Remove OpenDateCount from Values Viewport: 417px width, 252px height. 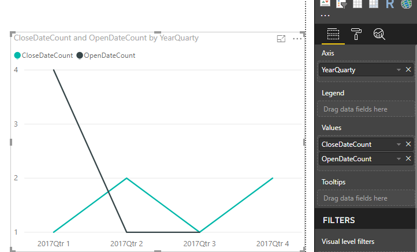point(408,158)
